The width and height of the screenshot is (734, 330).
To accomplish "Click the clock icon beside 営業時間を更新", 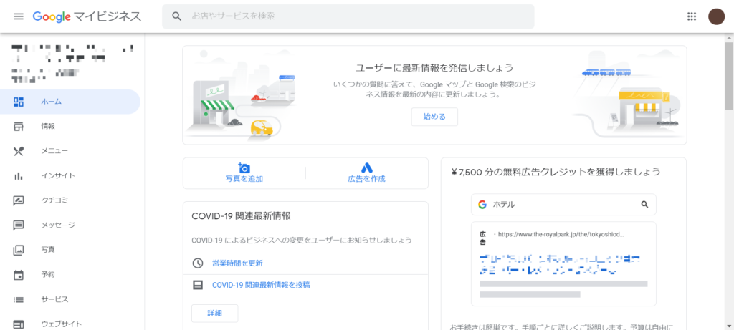I will (x=198, y=263).
